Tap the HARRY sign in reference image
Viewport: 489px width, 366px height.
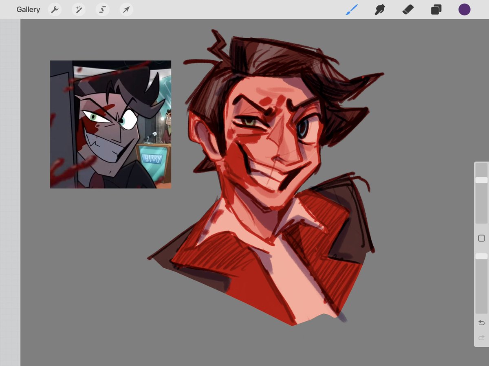coord(152,158)
